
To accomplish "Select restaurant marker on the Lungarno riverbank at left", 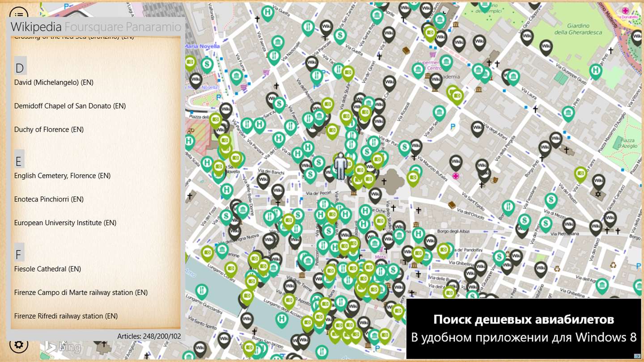I will 202,292.
